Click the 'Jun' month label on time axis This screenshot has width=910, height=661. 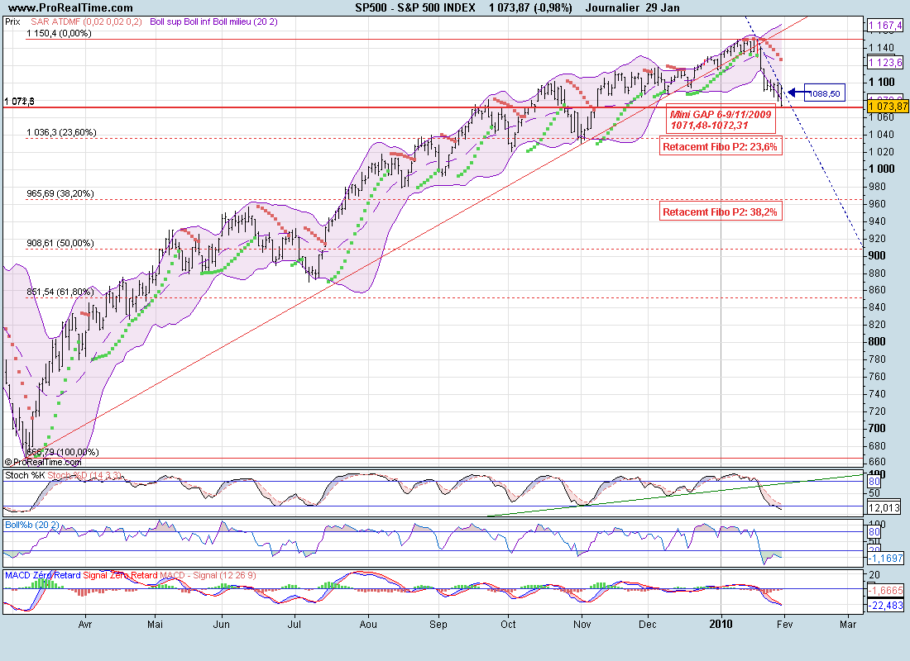point(222,625)
